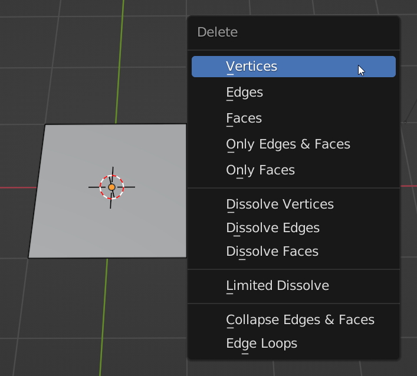This screenshot has height=376, width=417.
Task: Choose Only Edges & Faces option
Action: [294, 144]
